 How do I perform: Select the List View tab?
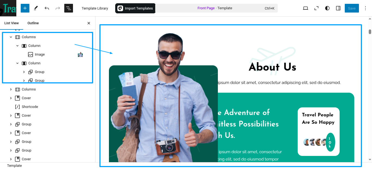pos(11,23)
